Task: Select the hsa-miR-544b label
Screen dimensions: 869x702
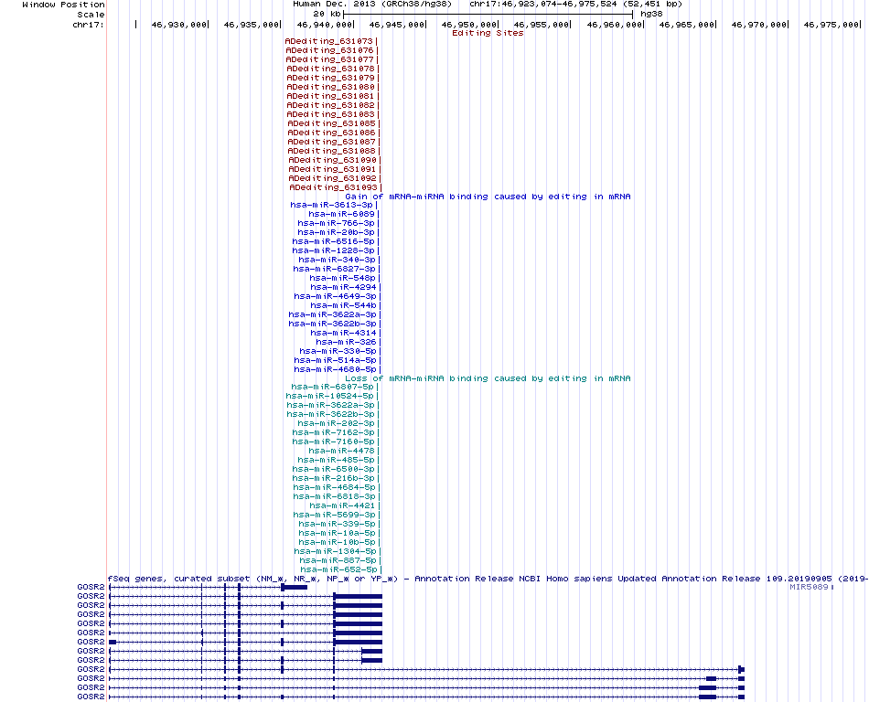Action: pyautogui.click(x=344, y=305)
